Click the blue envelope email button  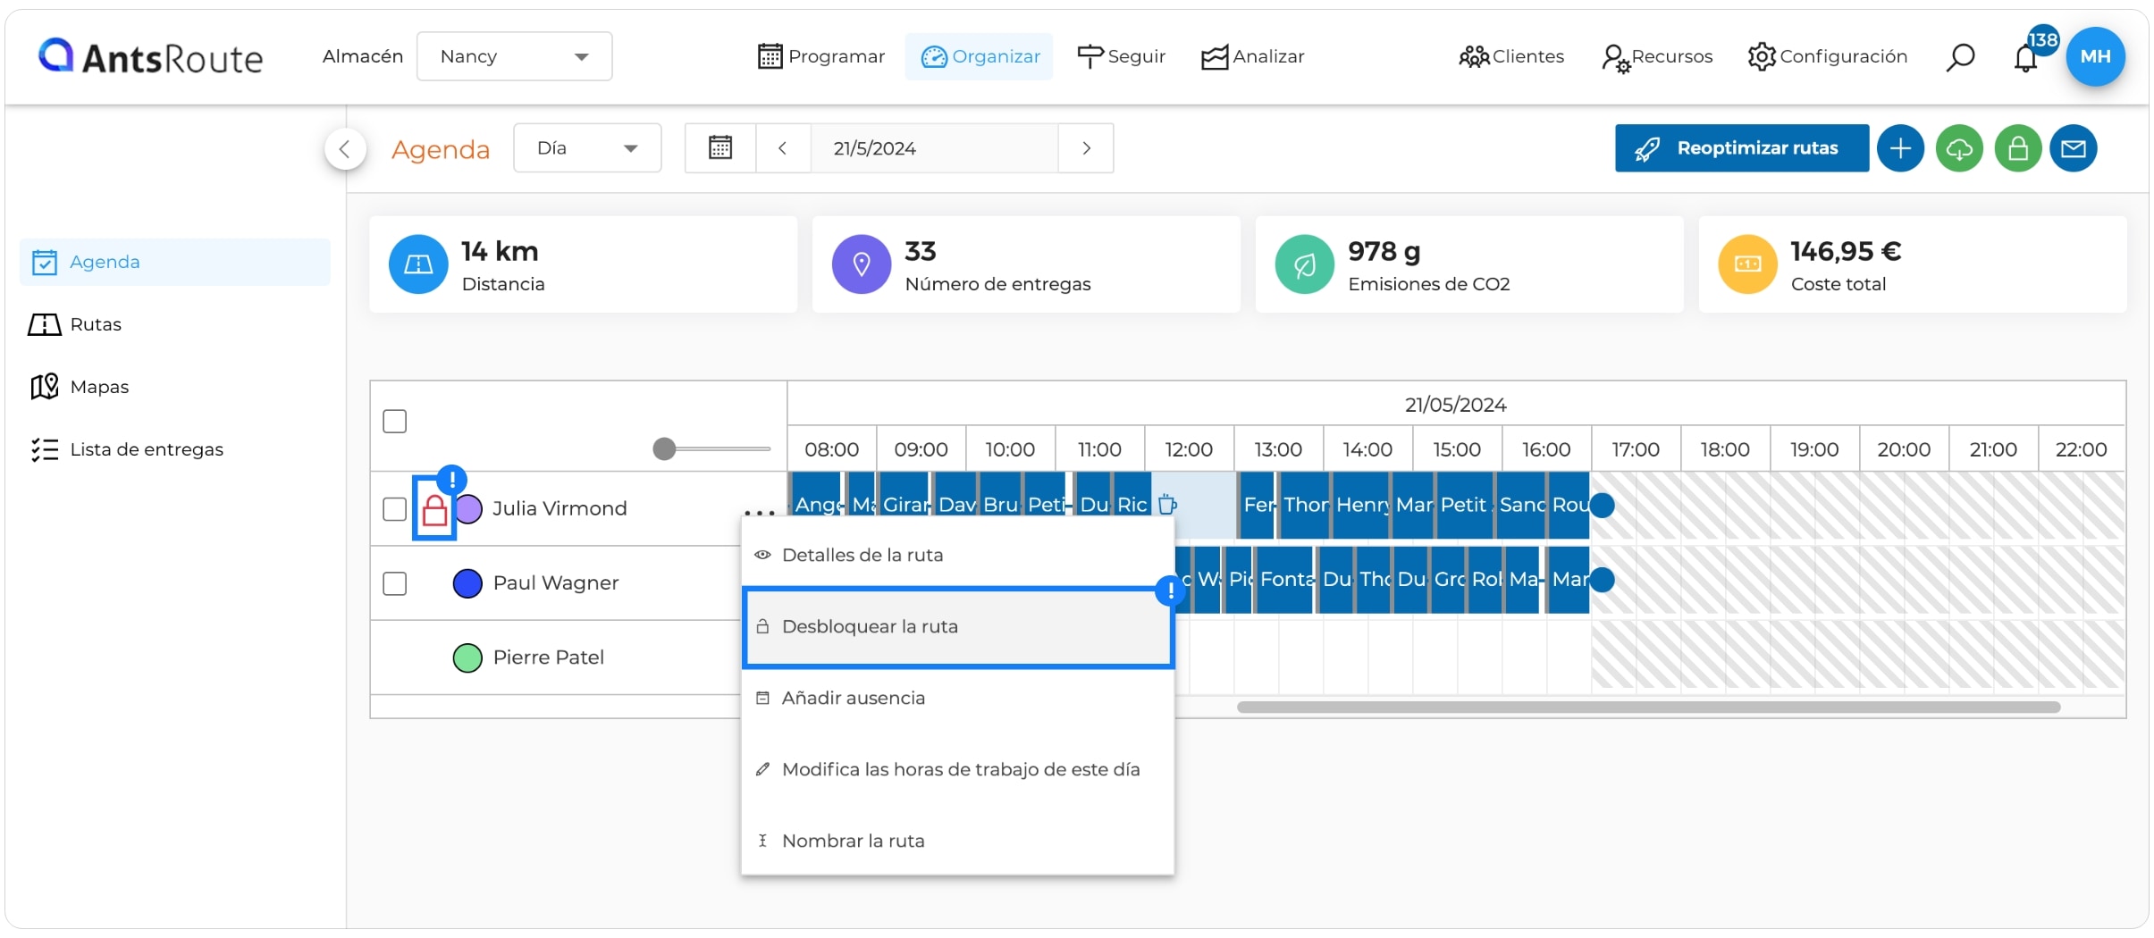coord(2074,148)
